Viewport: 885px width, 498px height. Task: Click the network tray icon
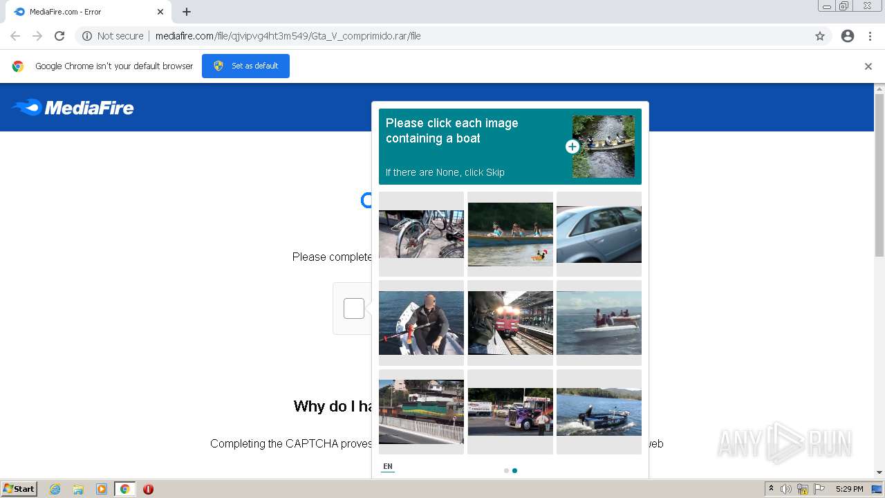point(803,489)
